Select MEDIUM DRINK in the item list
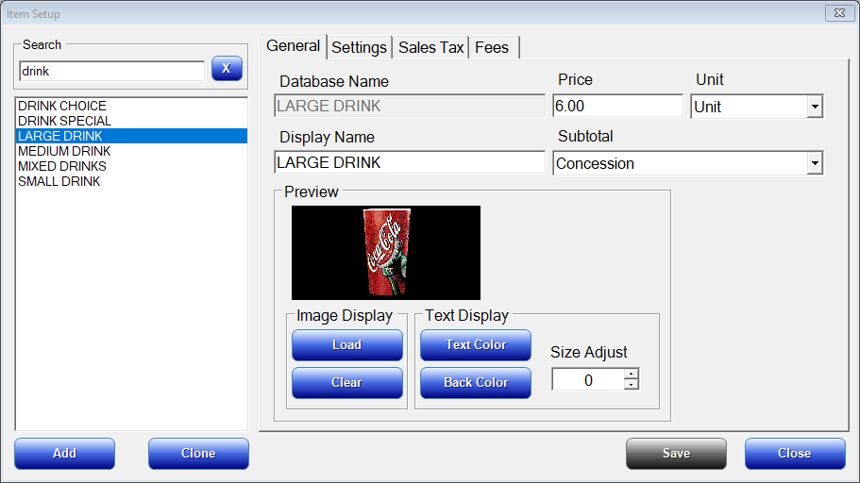Viewport: 860px width, 483px height. point(131,151)
